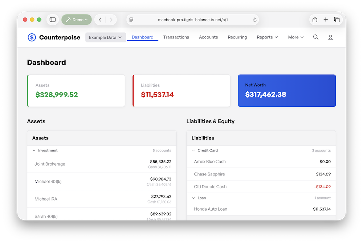Open the Example Data dropdown

[105, 37]
